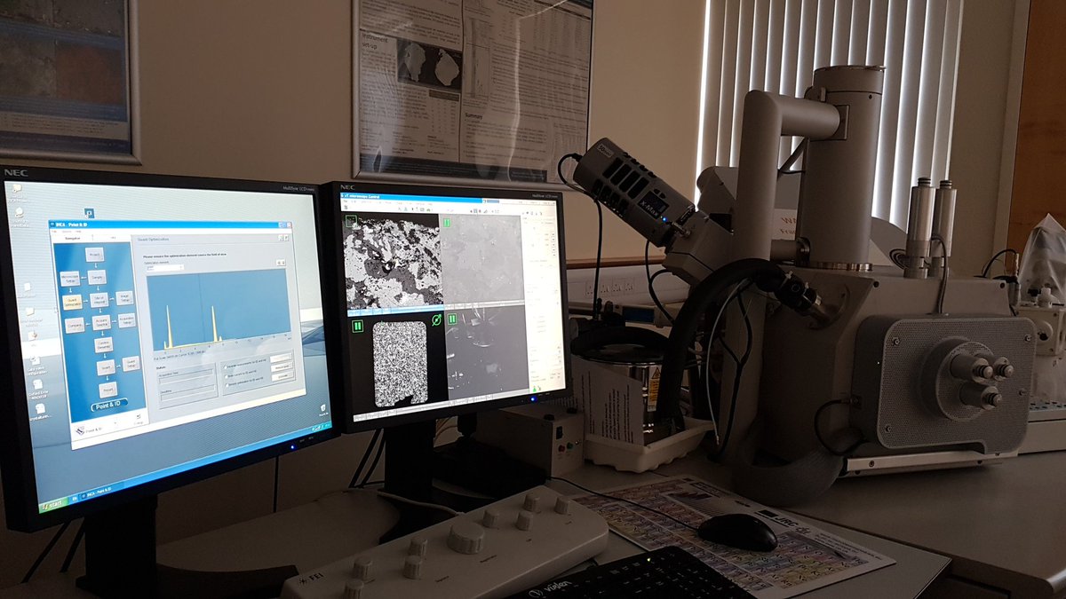
Task: Open the Sample step in navigator flowchart
Action: [x=97, y=277]
